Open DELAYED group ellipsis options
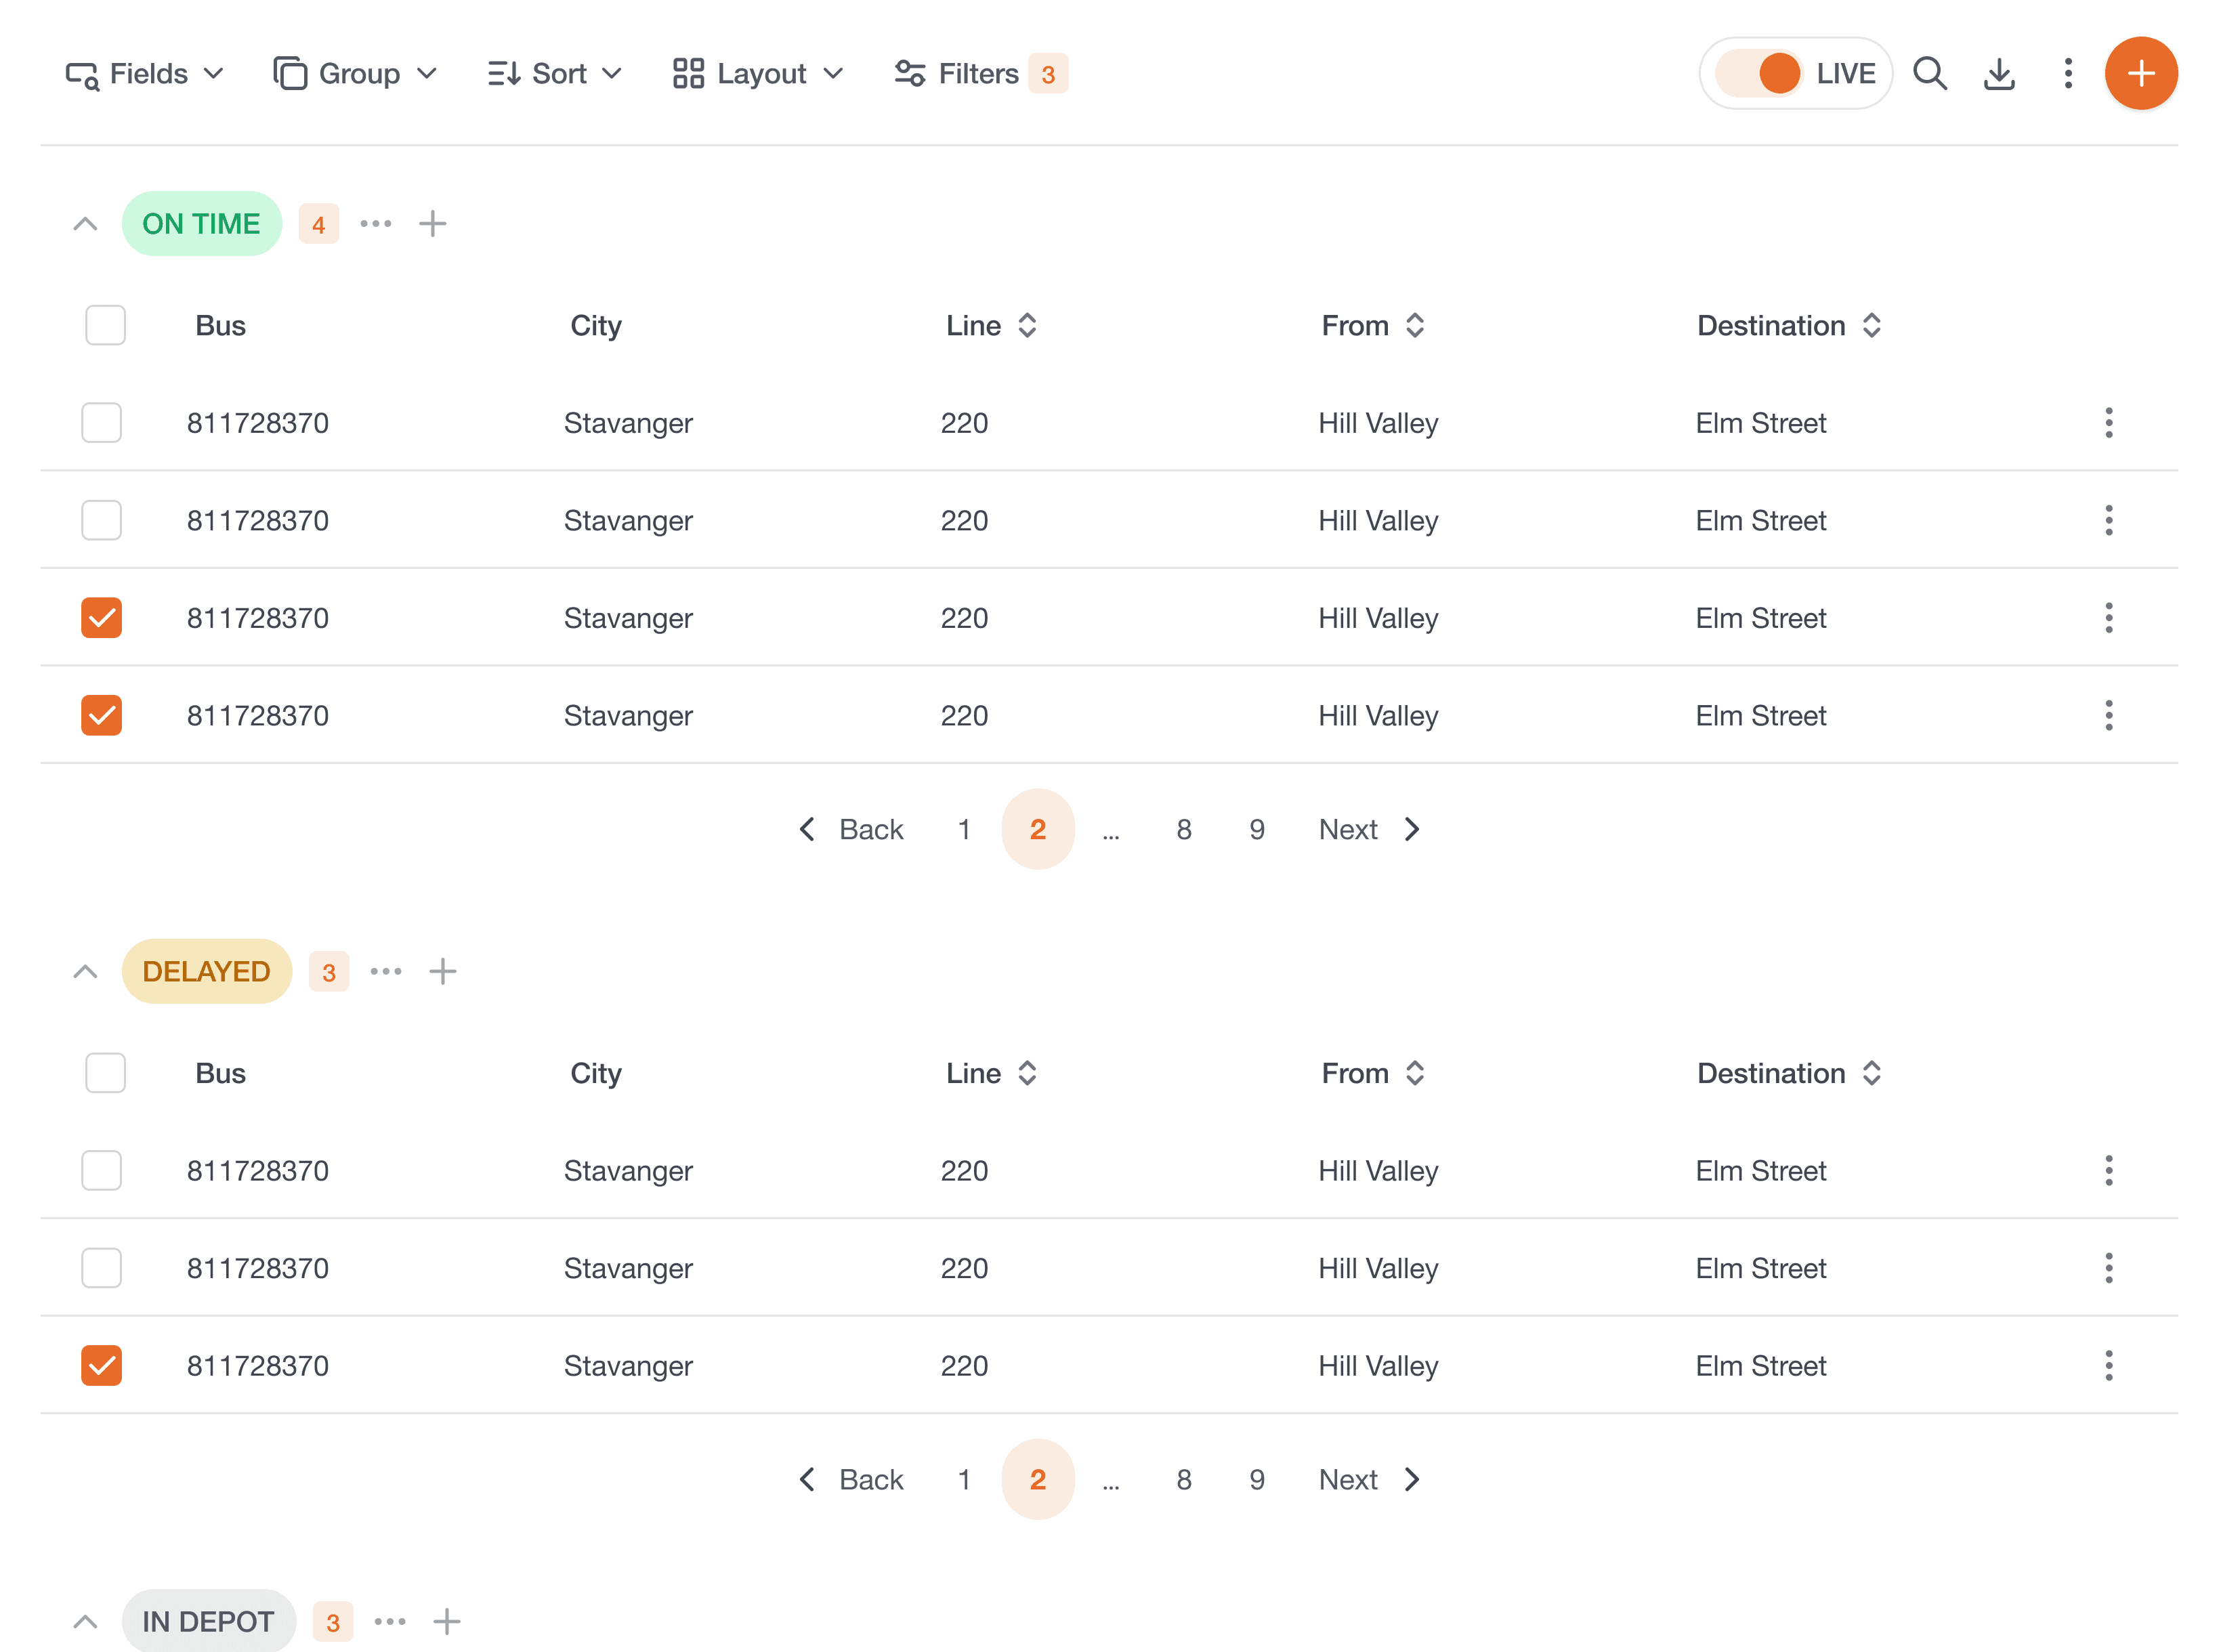This screenshot has width=2219, height=1652. (x=386, y=971)
